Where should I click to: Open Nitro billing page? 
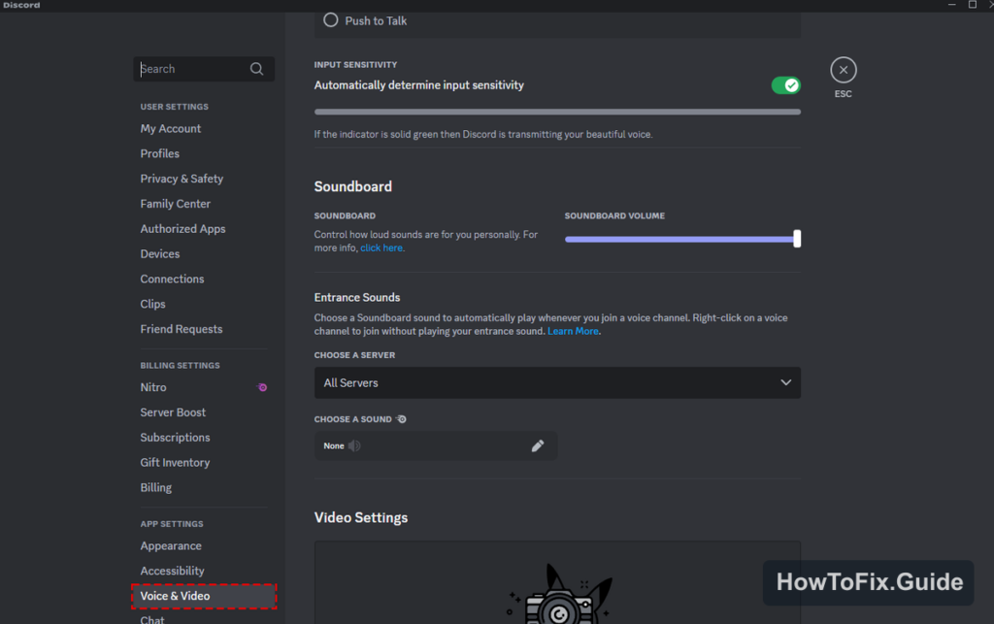[153, 387]
